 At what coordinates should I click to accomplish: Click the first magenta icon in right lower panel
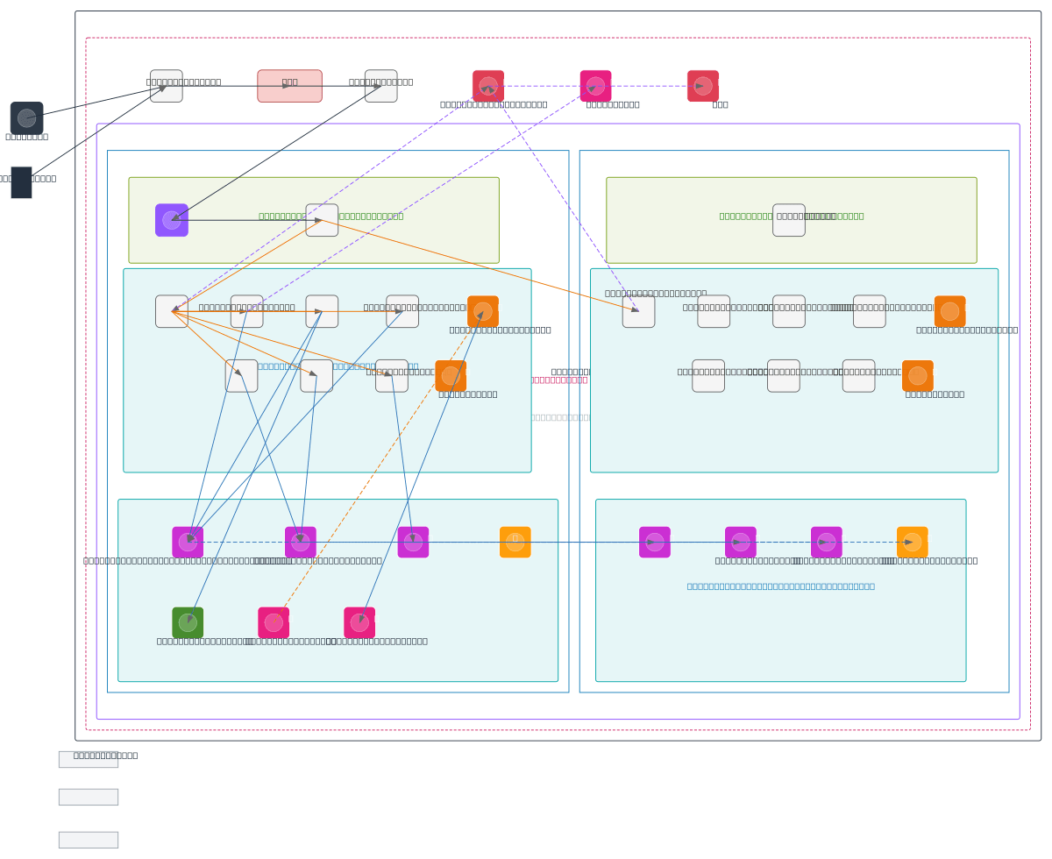click(655, 542)
